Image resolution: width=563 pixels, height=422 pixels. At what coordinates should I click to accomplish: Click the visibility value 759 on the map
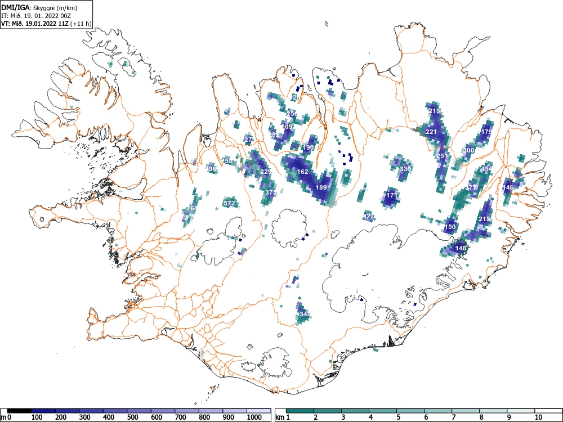click(227, 161)
